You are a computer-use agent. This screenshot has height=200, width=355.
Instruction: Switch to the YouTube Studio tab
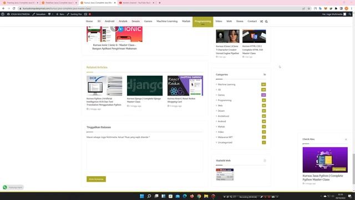click(x=136, y=3)
